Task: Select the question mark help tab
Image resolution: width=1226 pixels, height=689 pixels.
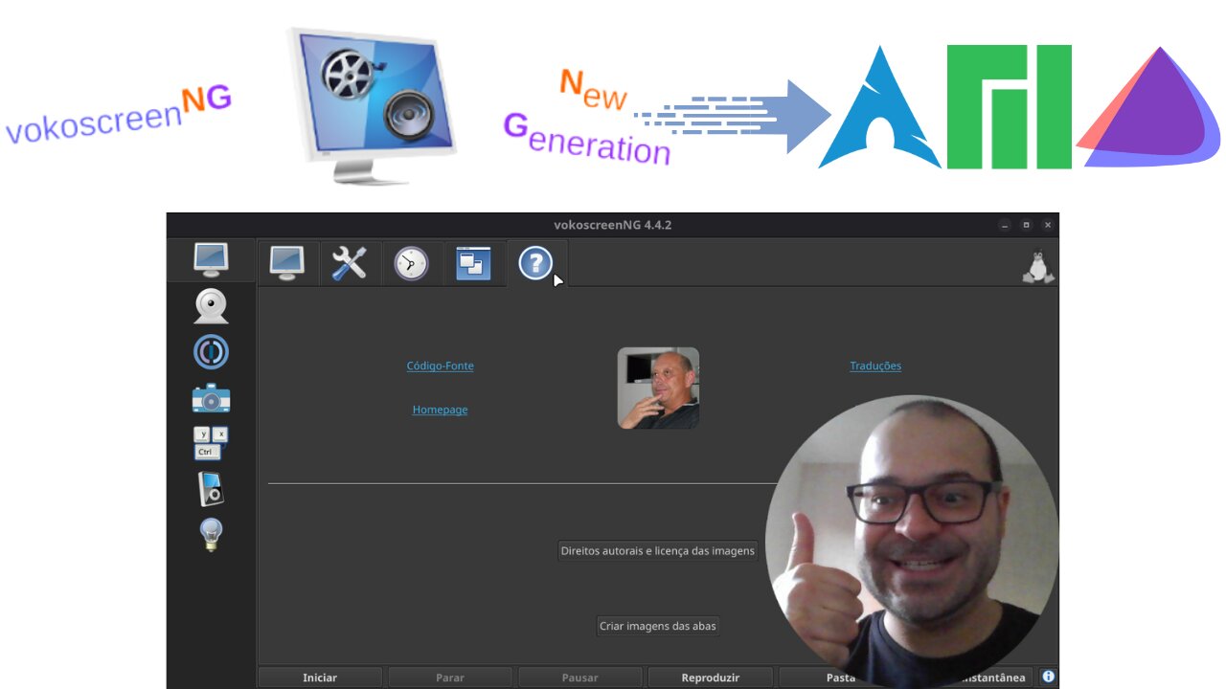Action: (535, 262)
